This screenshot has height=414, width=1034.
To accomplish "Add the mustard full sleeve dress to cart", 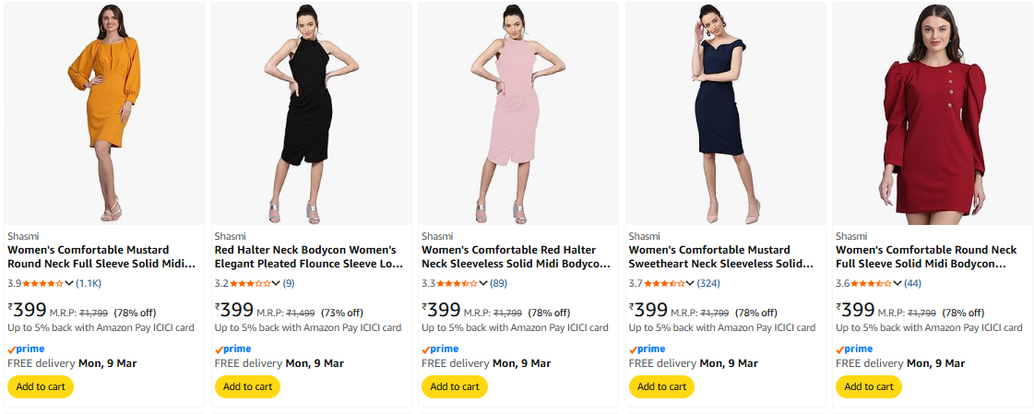I will coord(41,386).
